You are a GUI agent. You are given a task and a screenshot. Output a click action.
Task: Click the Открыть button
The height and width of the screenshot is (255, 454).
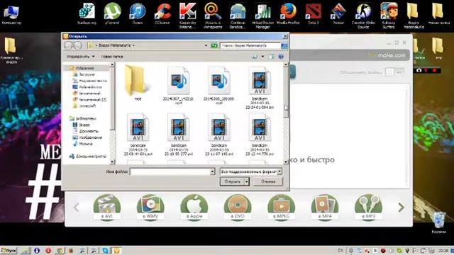232,181
